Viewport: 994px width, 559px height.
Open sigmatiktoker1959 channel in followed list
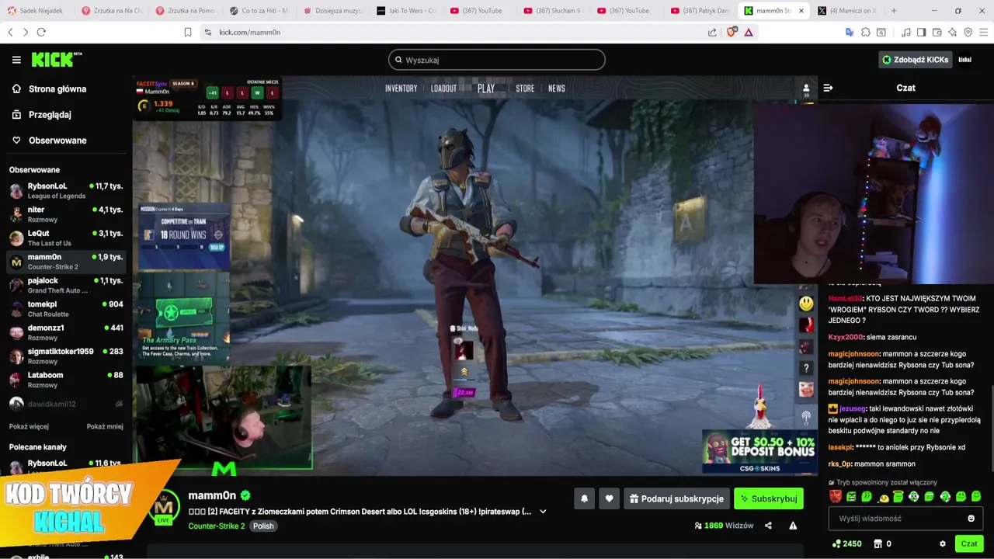click(x=66, y=356)
